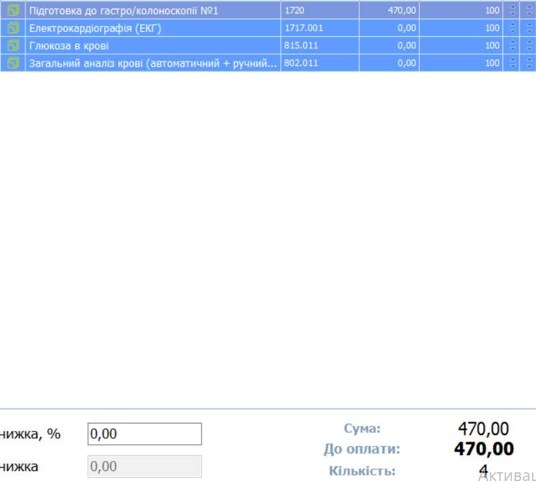Click the До оплати: label
The width and height of the screenshot is (536, 485).
coord(362,449)
